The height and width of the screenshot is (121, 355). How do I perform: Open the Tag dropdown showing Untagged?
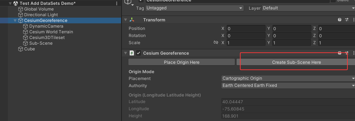click(x=195, y=8)
